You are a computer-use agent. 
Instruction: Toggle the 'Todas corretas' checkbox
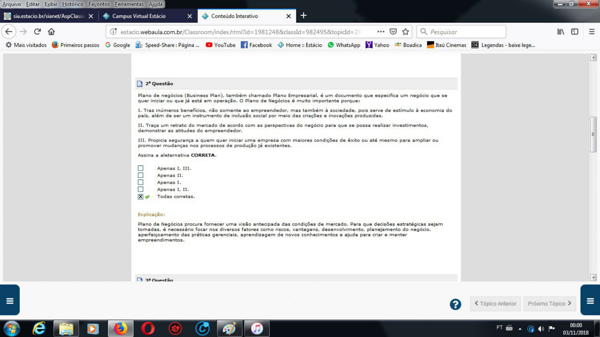(x=141, y=196)
